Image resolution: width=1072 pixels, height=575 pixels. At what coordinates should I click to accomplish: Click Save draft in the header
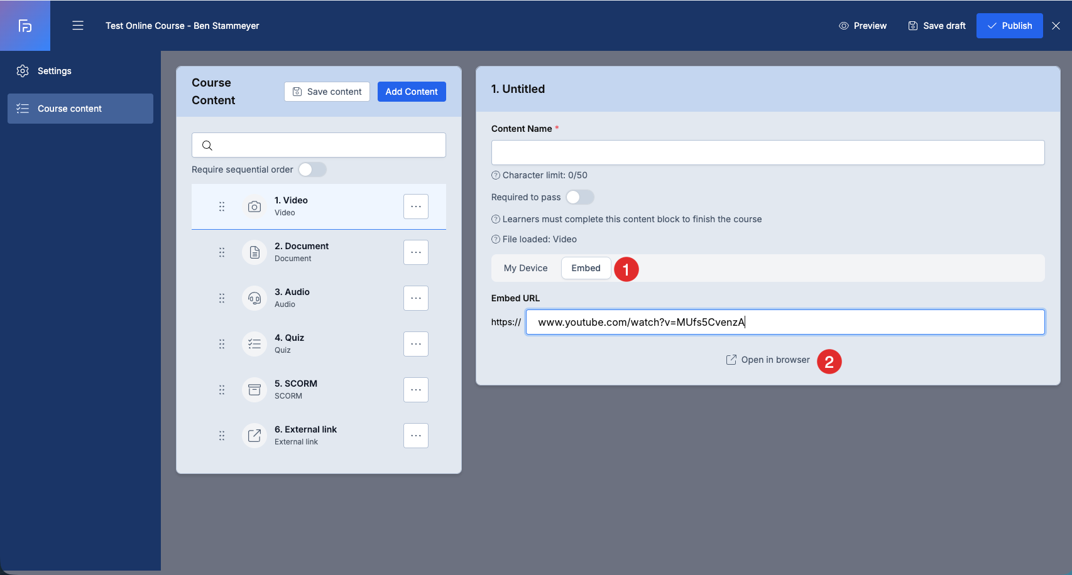click(x=936, y=26)
